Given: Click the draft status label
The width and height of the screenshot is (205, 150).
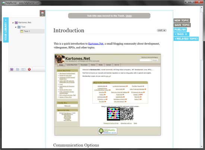Looking at the screenshot, I should point(160,30).
